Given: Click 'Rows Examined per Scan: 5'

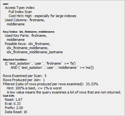Looking at the screenshot, I should (24, 76).
